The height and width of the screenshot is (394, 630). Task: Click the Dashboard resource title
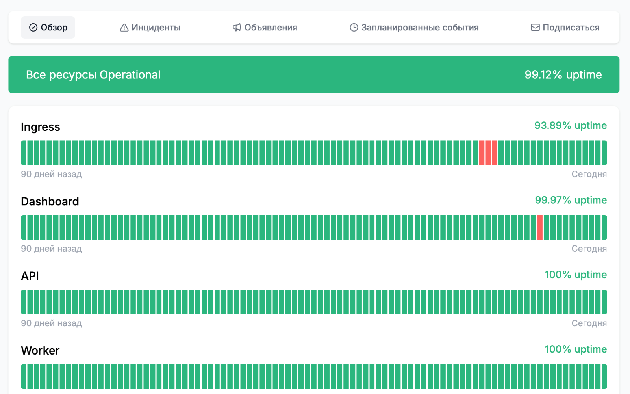click(50, 201)
